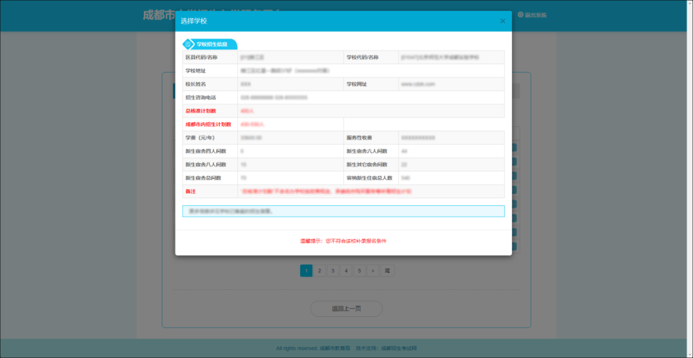
Task: Go to page 1 in pagination
Action: click(306, 271)
